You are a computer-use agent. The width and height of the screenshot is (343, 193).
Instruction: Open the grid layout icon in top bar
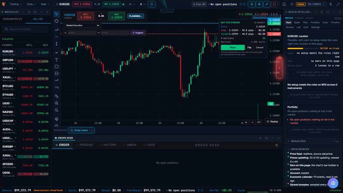coord(252,4)
